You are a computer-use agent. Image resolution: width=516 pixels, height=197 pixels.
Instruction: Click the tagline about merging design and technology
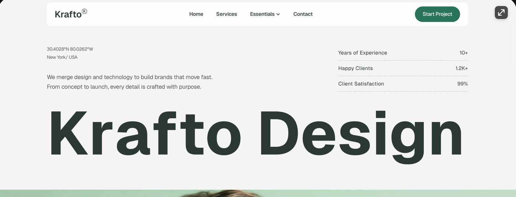[x=130, y=82]
